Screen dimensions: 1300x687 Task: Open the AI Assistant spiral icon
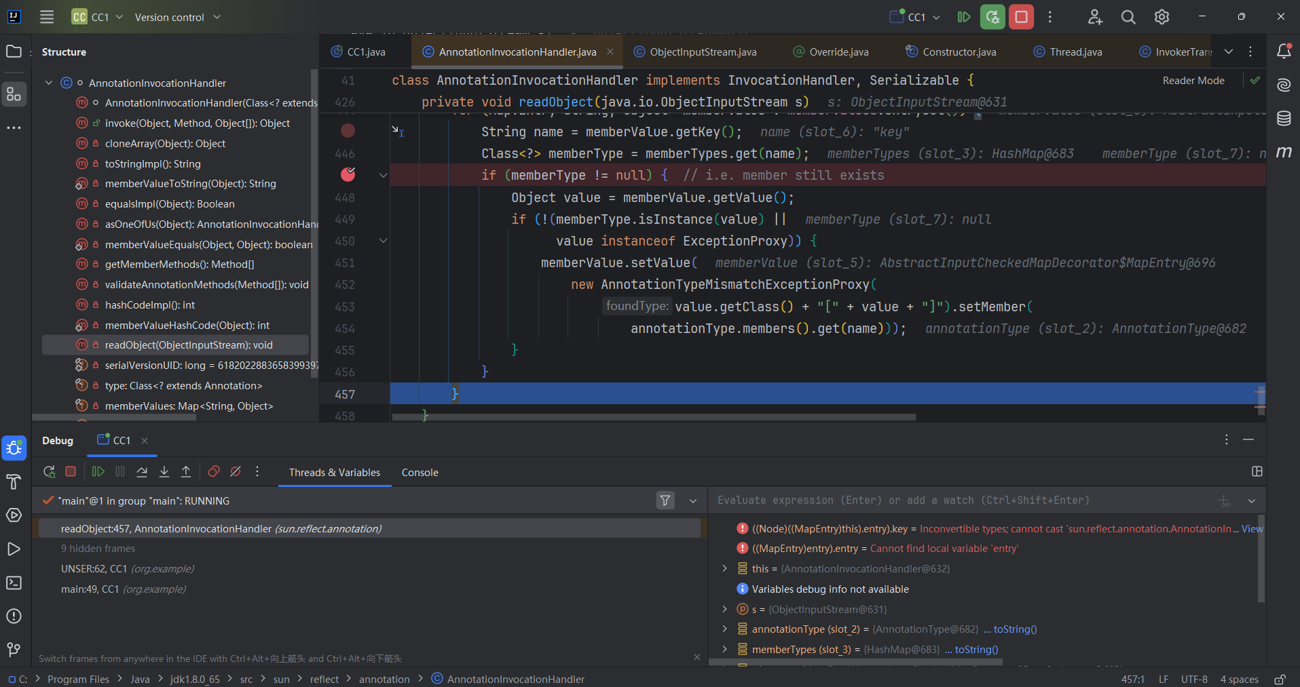(x=1284, y=85)
